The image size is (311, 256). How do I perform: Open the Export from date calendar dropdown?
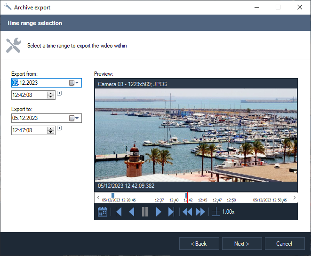(x=75, y=83)
